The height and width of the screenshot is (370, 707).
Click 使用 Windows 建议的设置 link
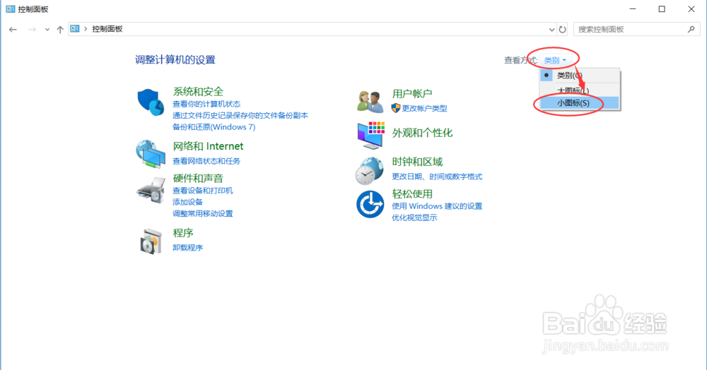[437, 206]
